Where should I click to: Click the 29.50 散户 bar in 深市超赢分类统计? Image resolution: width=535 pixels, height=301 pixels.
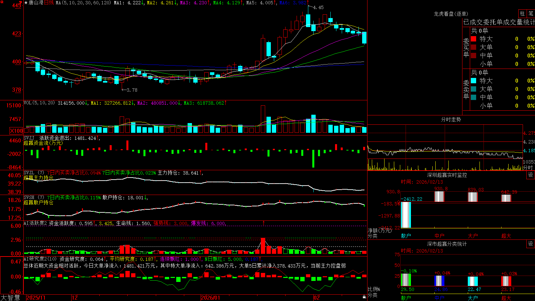(x=406, y=280)
